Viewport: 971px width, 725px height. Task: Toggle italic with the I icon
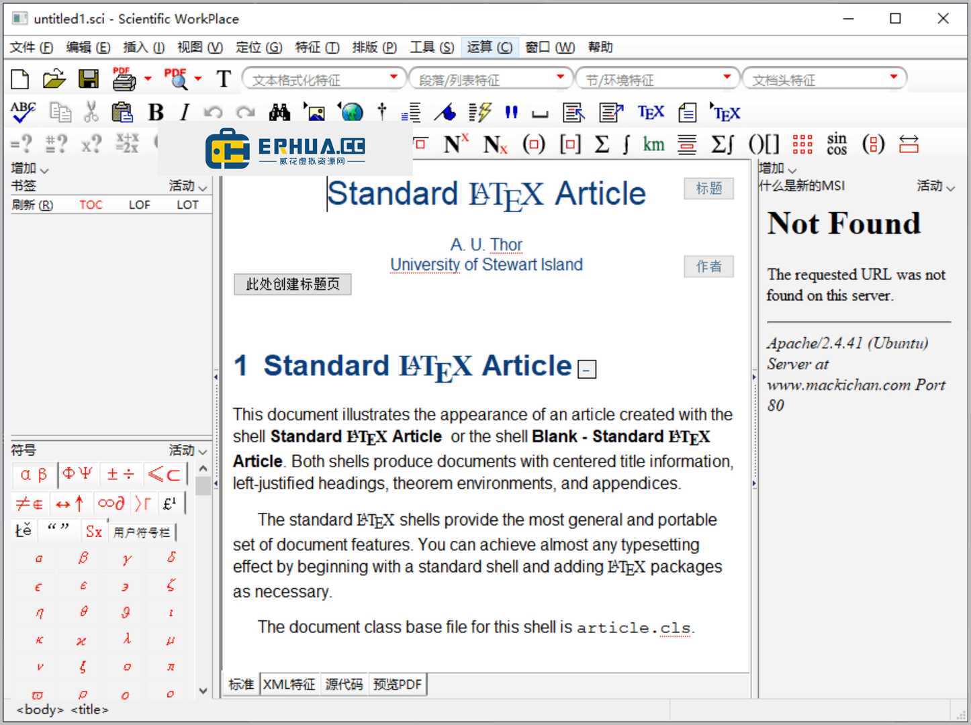[185, 112]
